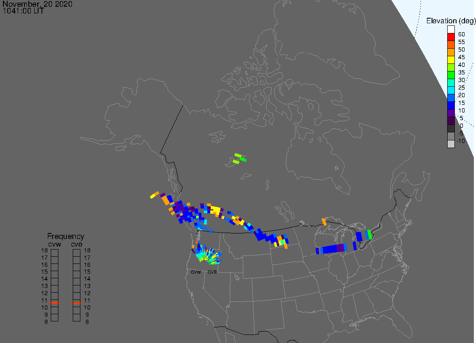
Task: Select the cyan elevation legend swatch
Action: click(x=451, y=90)
